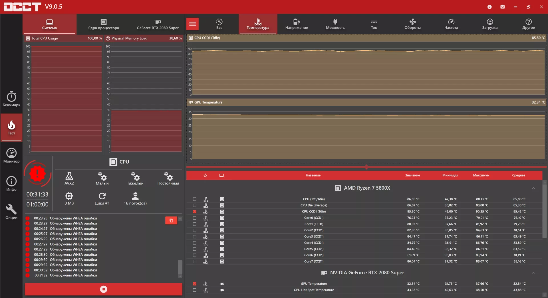Collapse the AMD Ryzen 7 5800X group
This screenshot has height=298, width=548.
[x=533, y=188]
